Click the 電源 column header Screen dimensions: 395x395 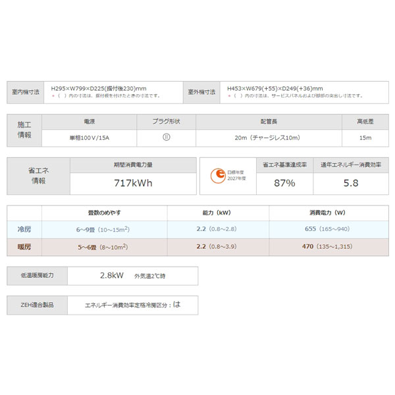coord(90,122)
